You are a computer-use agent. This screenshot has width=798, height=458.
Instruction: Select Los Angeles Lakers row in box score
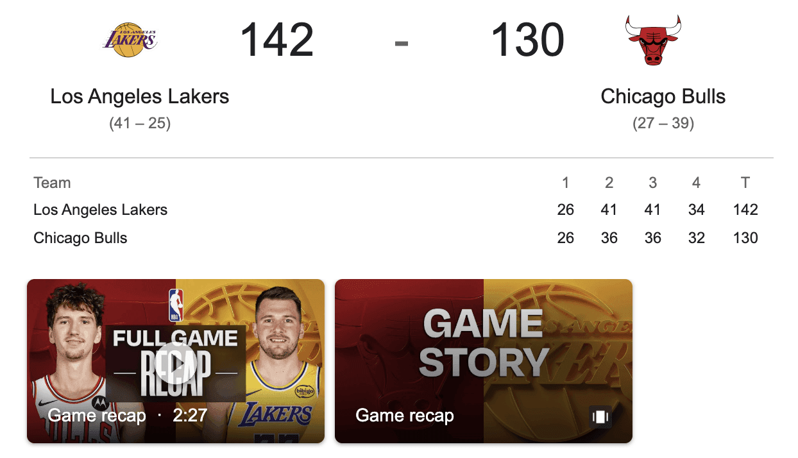(101, 210)
